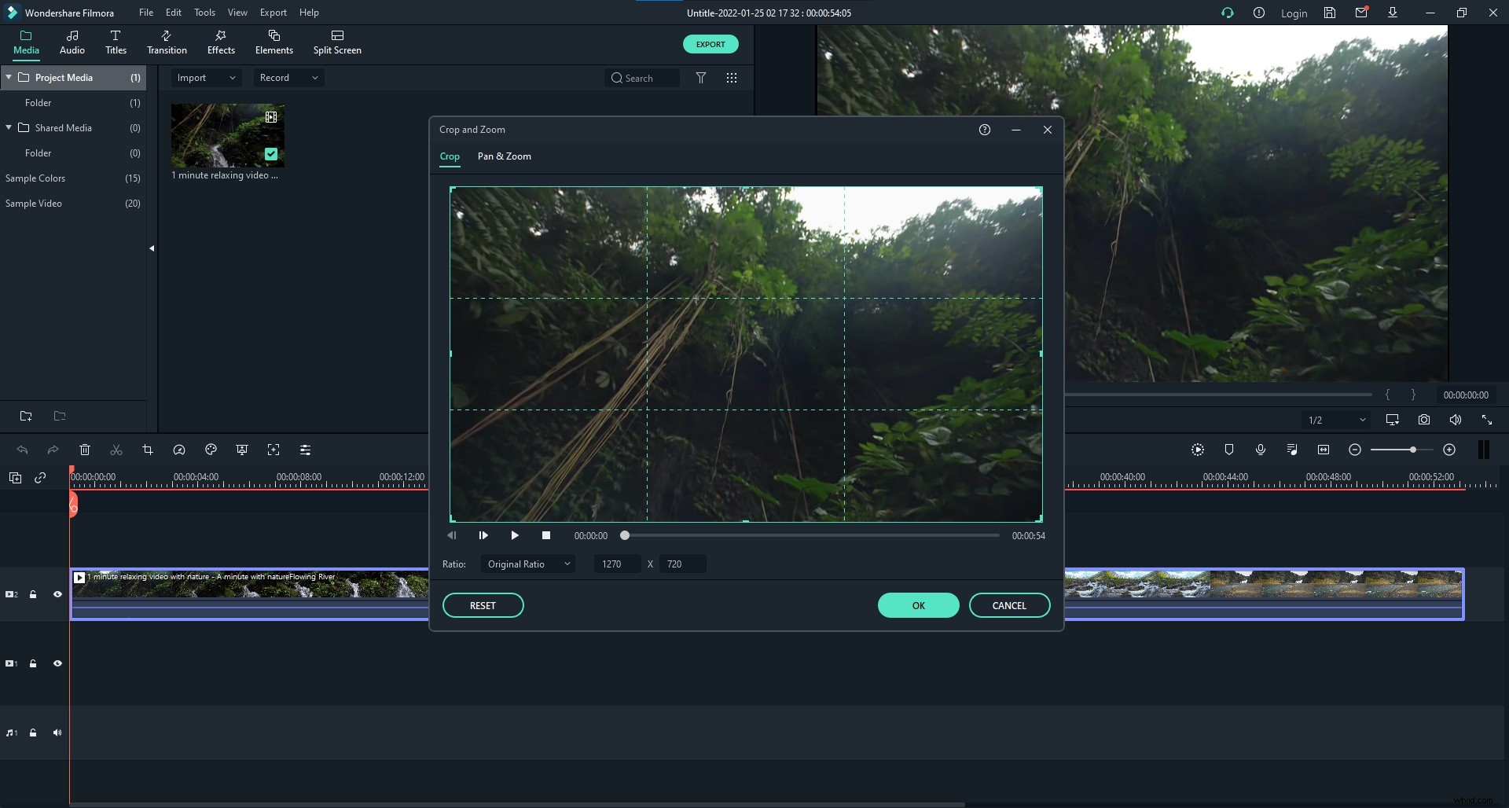Open Color Correction with the palette icon

click(x=211, y=450)
